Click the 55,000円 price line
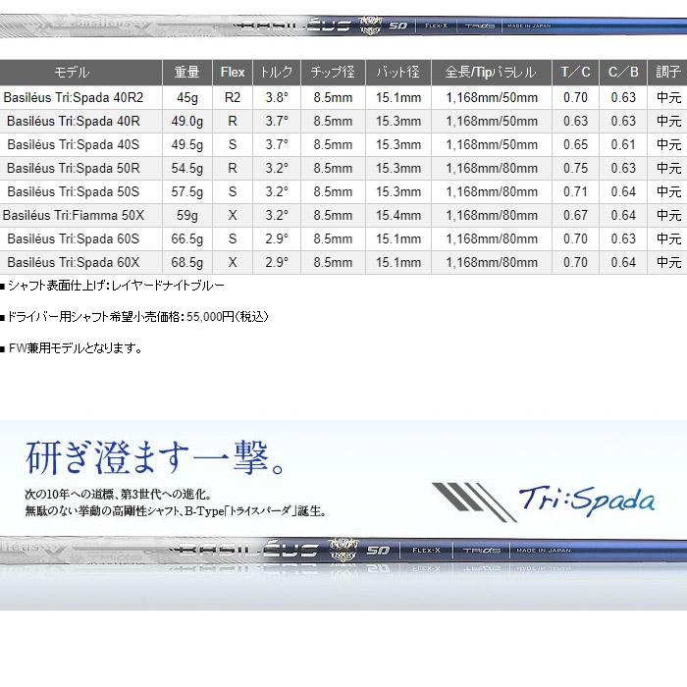687x687 pixels. point(134,317)
